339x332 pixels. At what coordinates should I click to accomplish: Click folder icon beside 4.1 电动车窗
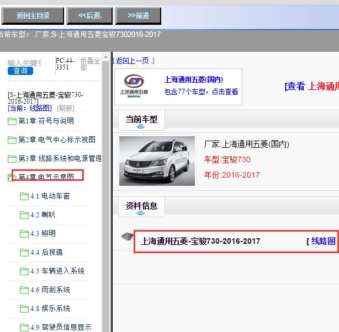[x=24, y=196]
